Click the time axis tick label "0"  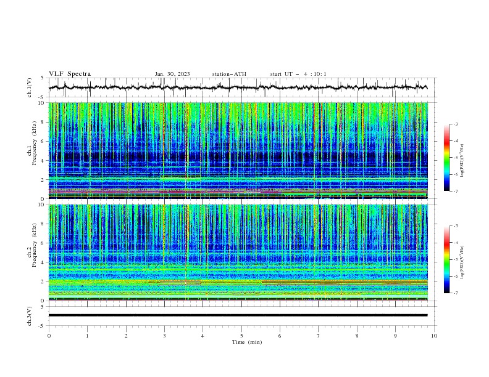[49, 336]
